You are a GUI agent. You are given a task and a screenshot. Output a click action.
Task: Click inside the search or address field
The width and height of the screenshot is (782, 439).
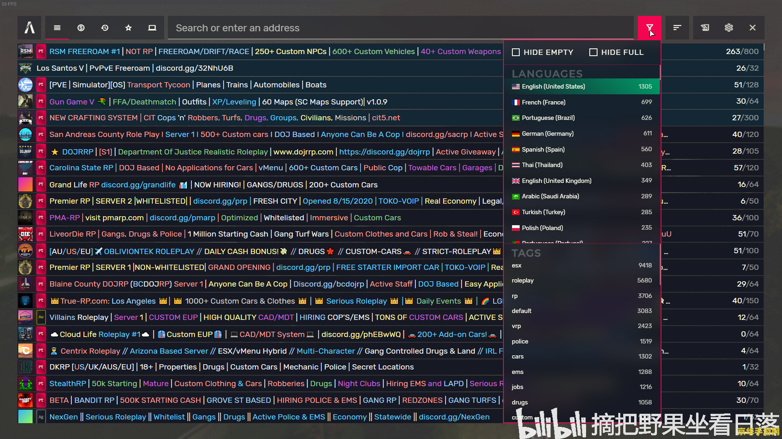pyautogui.click(x=401, y=28)
